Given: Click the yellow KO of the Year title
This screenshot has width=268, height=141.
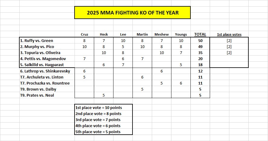Looking at the screenshot, I should (132, 13).
